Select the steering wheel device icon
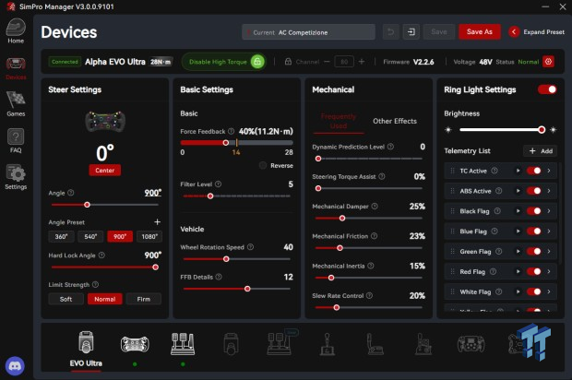Screen dimensions: 572x380 (135, 344)
